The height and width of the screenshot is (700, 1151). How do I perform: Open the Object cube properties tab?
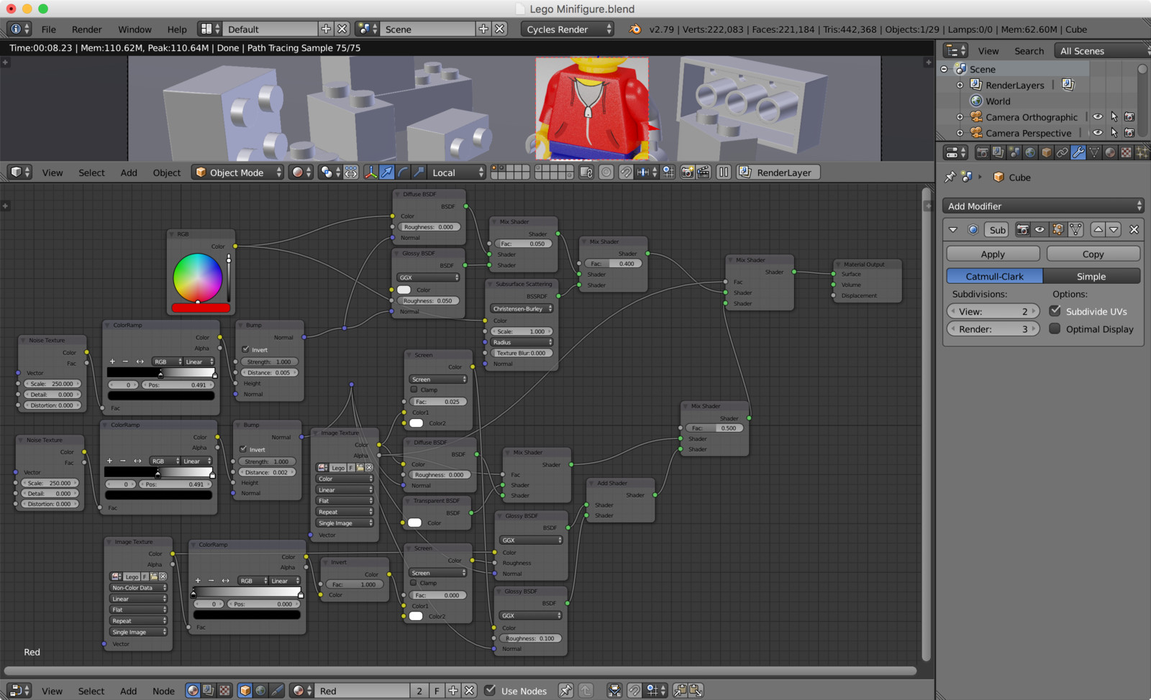pyautogui.click(x=1046, y=152)
